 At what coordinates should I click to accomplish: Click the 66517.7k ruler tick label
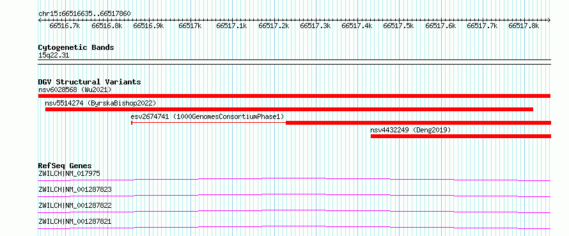(482, 26)
